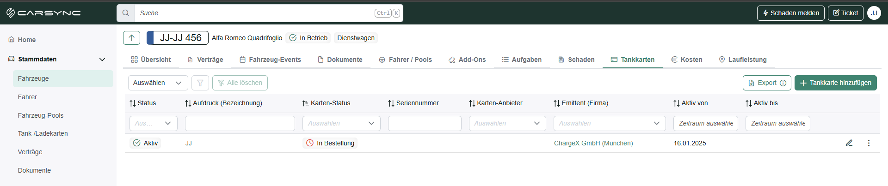Click the up-arrow back button beside license plate

click(131, 38)
